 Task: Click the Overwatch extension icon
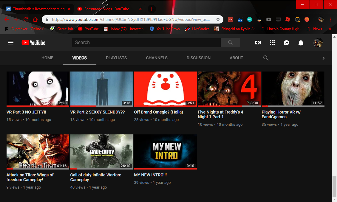point(297,20)
